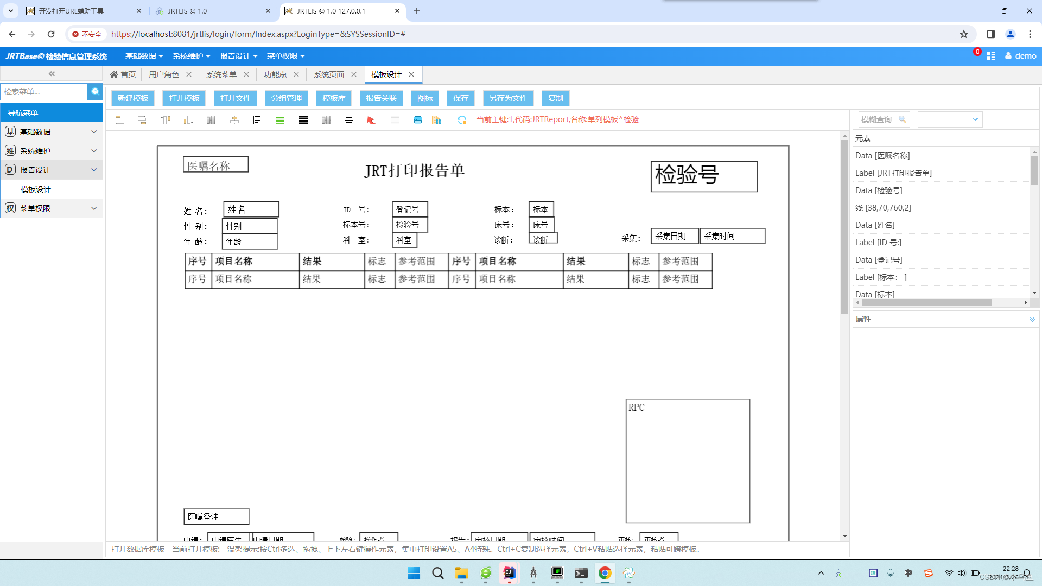Click the blue refresh-history icon
Image resolution: width=1042 pixels, height=586 pixels.
pyautogui.click(x=462, y=120)
